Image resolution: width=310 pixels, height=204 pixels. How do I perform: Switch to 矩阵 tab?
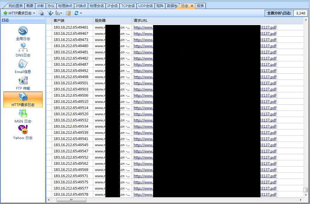click(160, 6)
